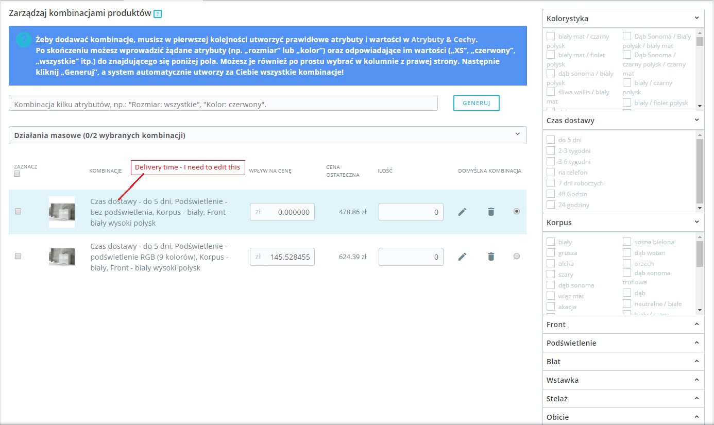
Task: Click the 'ILOŚĆ' column header
Action: pyautogui.click(x=385, y=171)
